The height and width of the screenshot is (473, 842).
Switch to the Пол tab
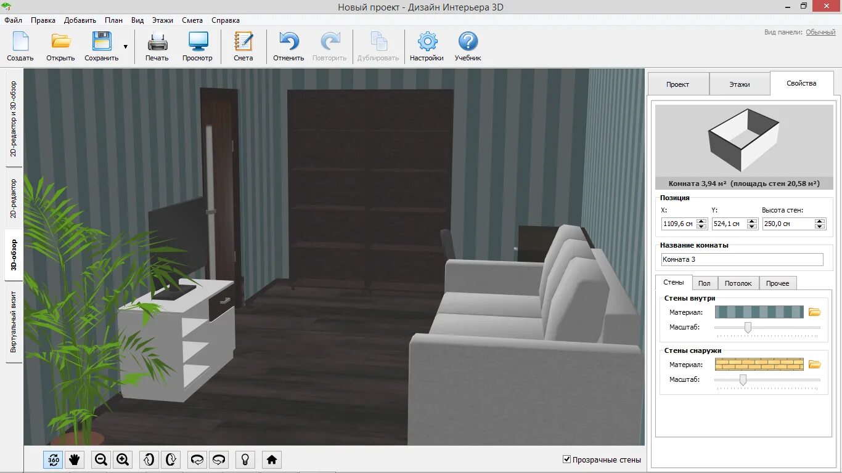[x=705, y=283]
